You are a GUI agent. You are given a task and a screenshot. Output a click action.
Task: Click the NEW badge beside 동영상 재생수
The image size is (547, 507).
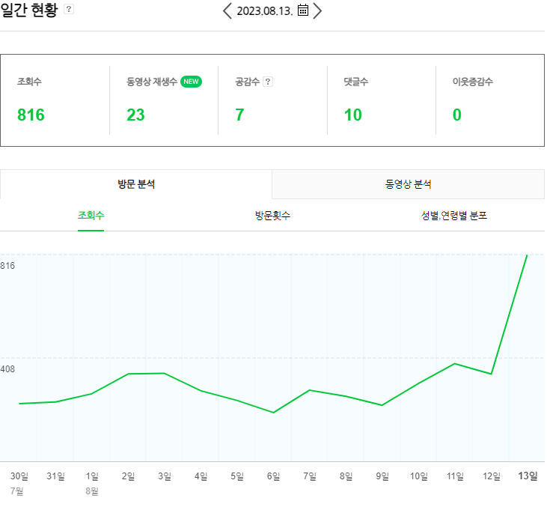(191, 82)
